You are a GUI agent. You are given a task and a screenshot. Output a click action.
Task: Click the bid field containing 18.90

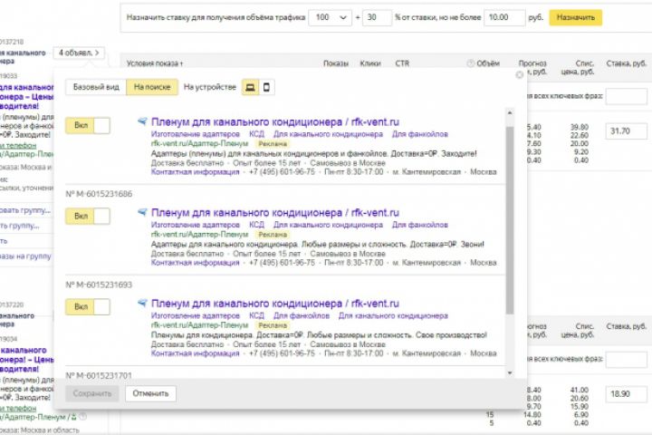point(626,394)
